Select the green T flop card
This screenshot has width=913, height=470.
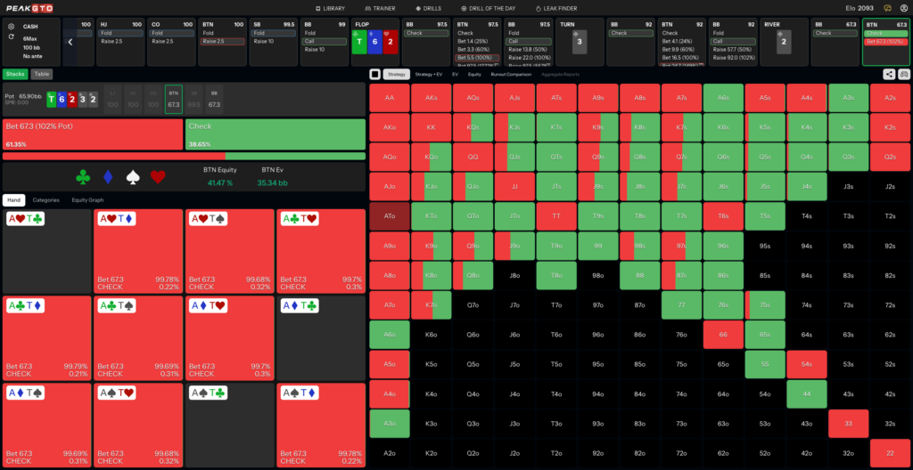(359, 42)
